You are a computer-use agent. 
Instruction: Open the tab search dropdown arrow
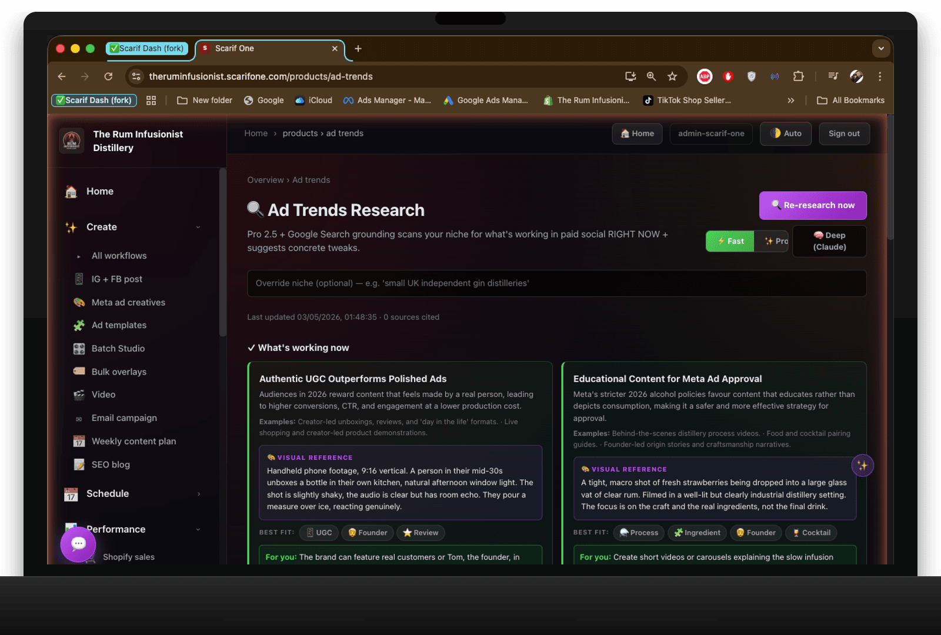(880, 49)
